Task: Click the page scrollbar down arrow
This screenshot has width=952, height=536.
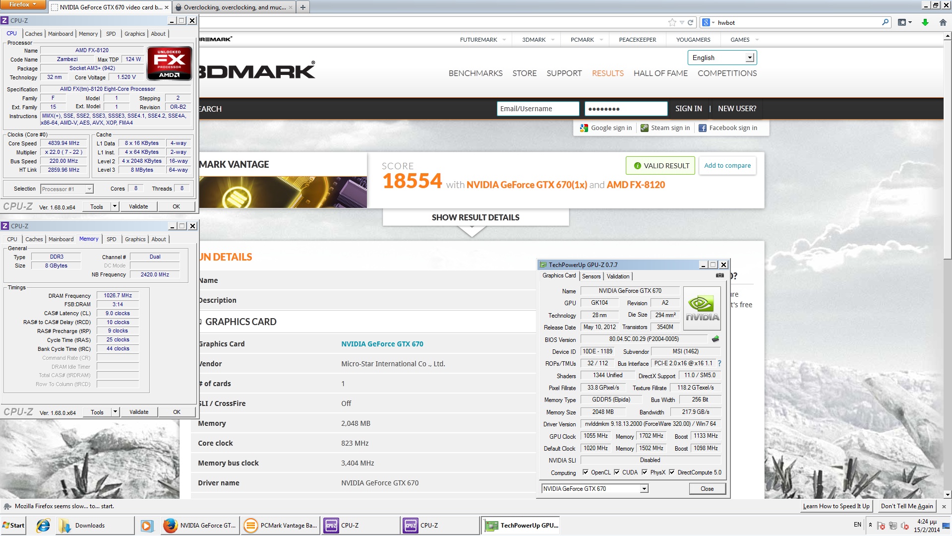Action: point(948,494)
